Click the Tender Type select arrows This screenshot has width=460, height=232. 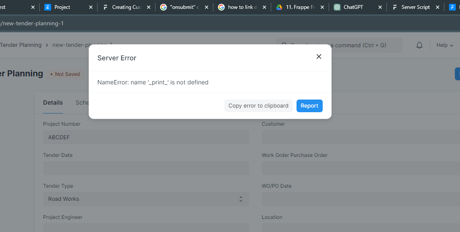241,199
